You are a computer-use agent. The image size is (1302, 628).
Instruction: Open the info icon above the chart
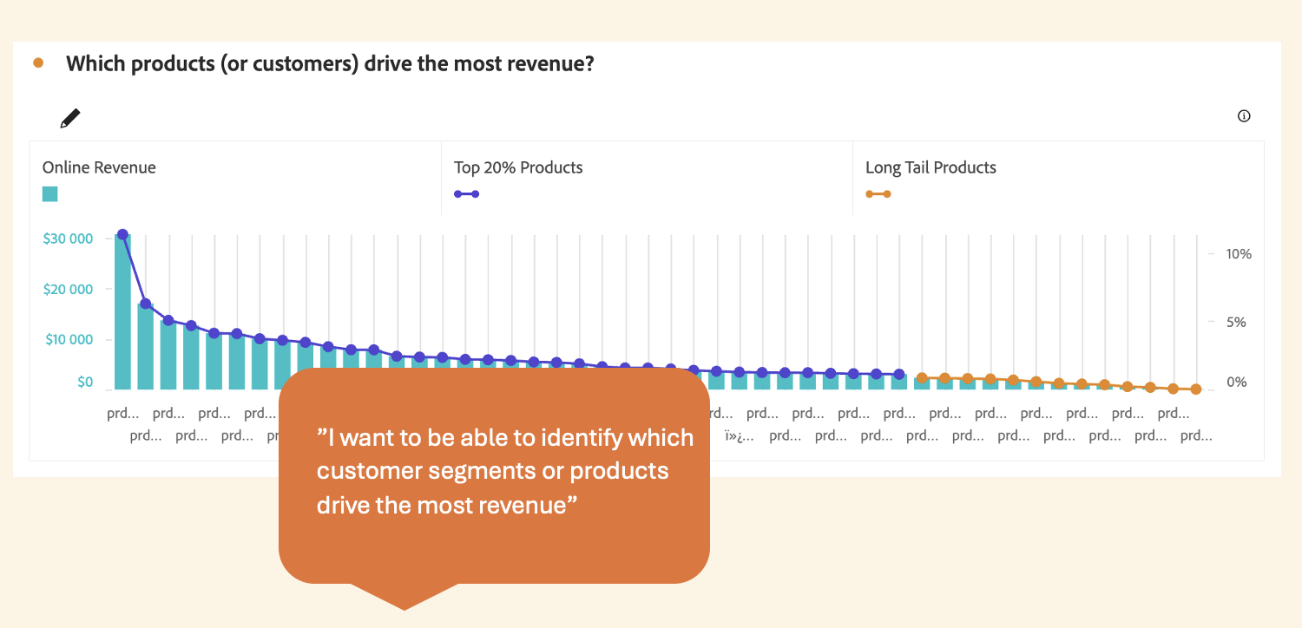pos(1244,116)
